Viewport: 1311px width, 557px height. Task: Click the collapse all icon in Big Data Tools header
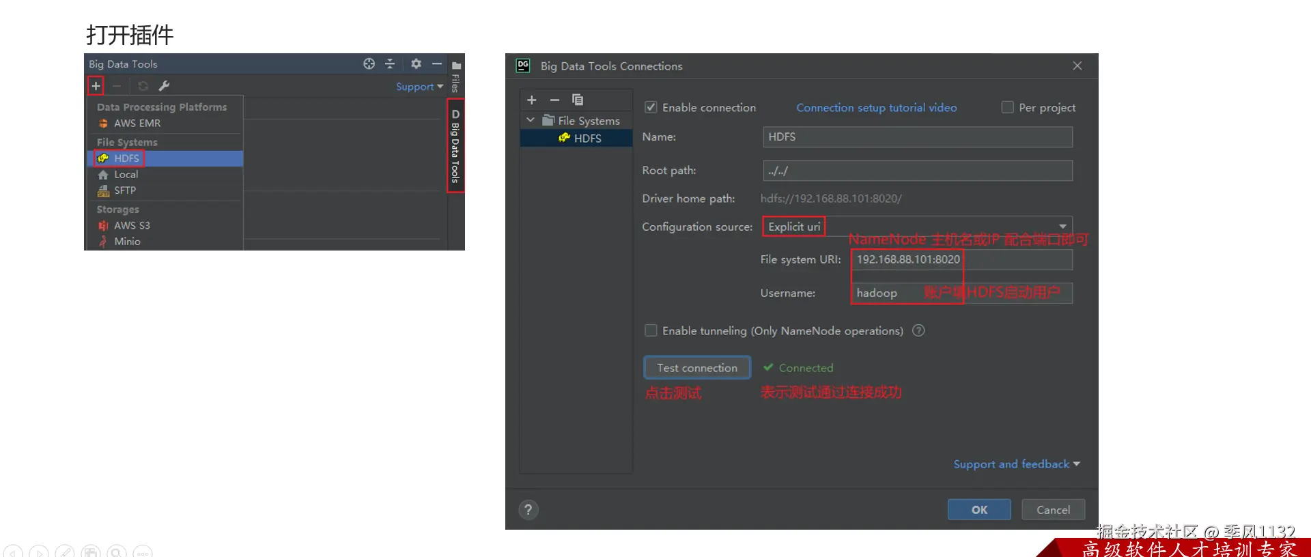pos(390,63)
